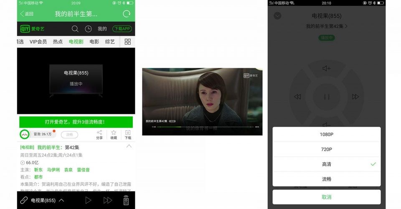Viewport: 401px width, 209px height.
Task: Tap the 返回 back button
Action: click(27, 14)
